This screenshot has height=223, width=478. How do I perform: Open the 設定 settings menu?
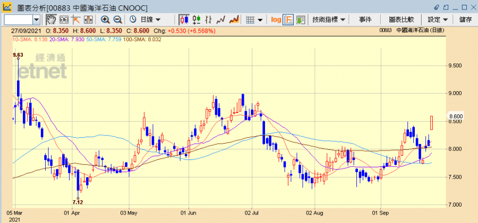[438, 20]
